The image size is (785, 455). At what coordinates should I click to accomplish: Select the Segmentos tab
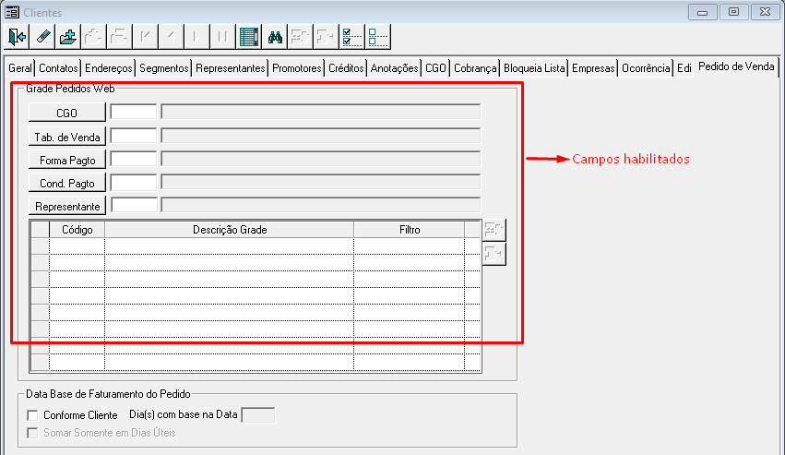pyautogui.click(x=163, y=68)
